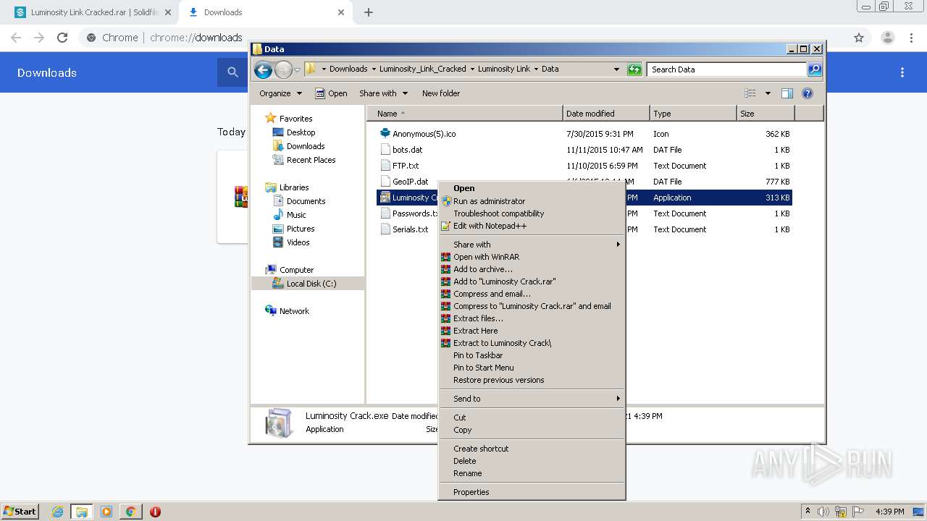The image size is (927, 521).
Task: Expand the address bar history dropdown
Action: coord(616,69)
